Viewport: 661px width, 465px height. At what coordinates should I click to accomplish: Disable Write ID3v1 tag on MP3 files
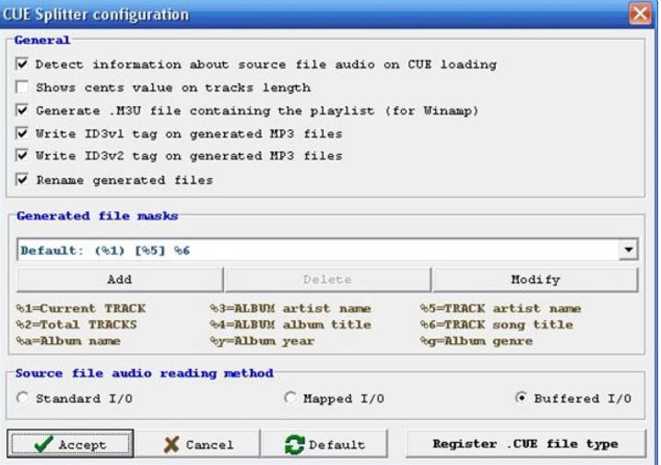click(x=22, y=134)
